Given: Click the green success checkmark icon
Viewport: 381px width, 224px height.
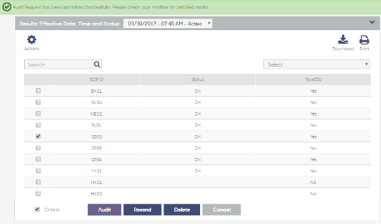Looking at the screenshot, I should tap(7, 7).
